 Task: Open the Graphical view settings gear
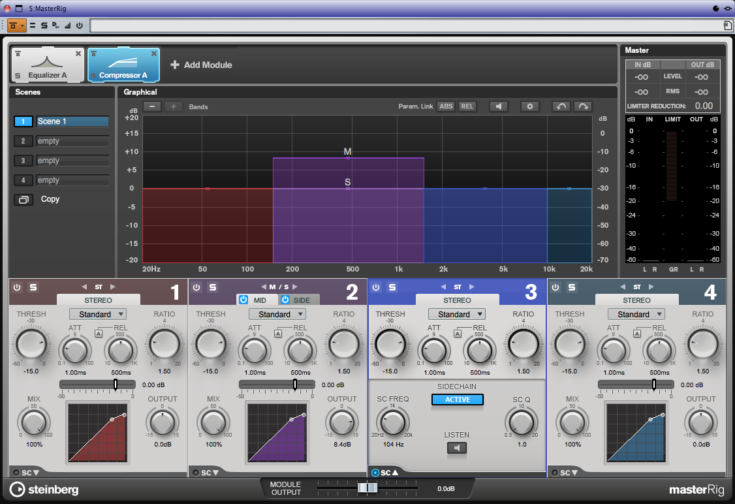[529, 106]
